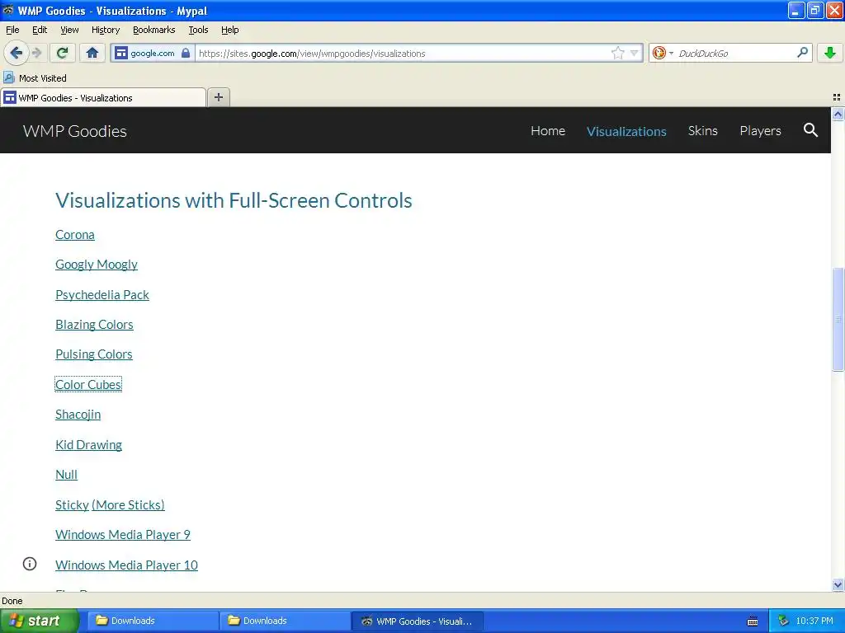Viewport: 845px width, 633px height.
Task: Click the Forward arrow button
Action: coord(36,53)
